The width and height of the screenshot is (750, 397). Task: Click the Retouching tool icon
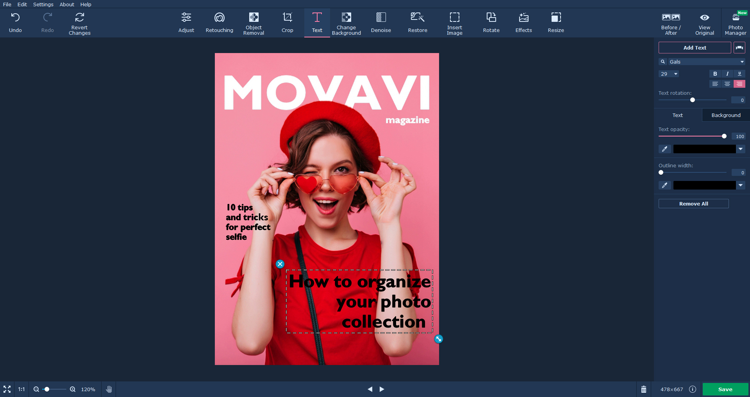[x=219, y=23]
